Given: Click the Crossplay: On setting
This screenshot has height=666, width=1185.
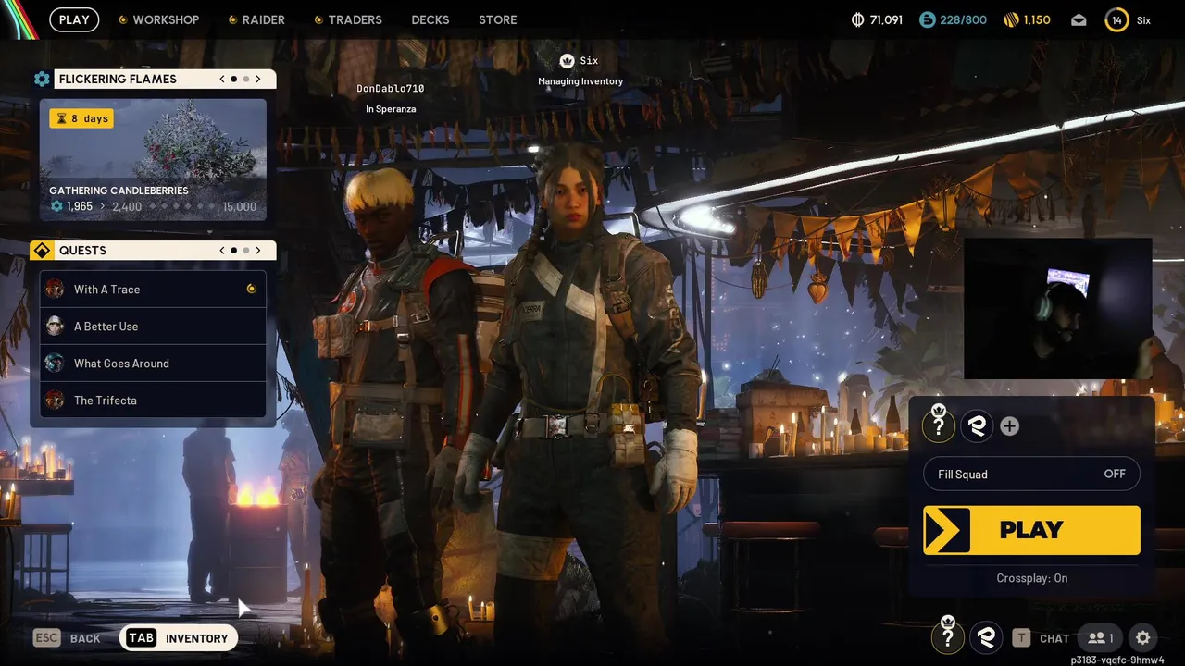Looking at the screenshot, I should coord(1031,578).
